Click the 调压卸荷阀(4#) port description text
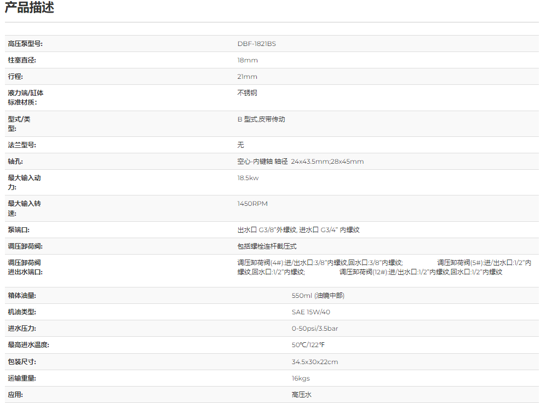This screenshot has width=546, height=403. (320, 263)
